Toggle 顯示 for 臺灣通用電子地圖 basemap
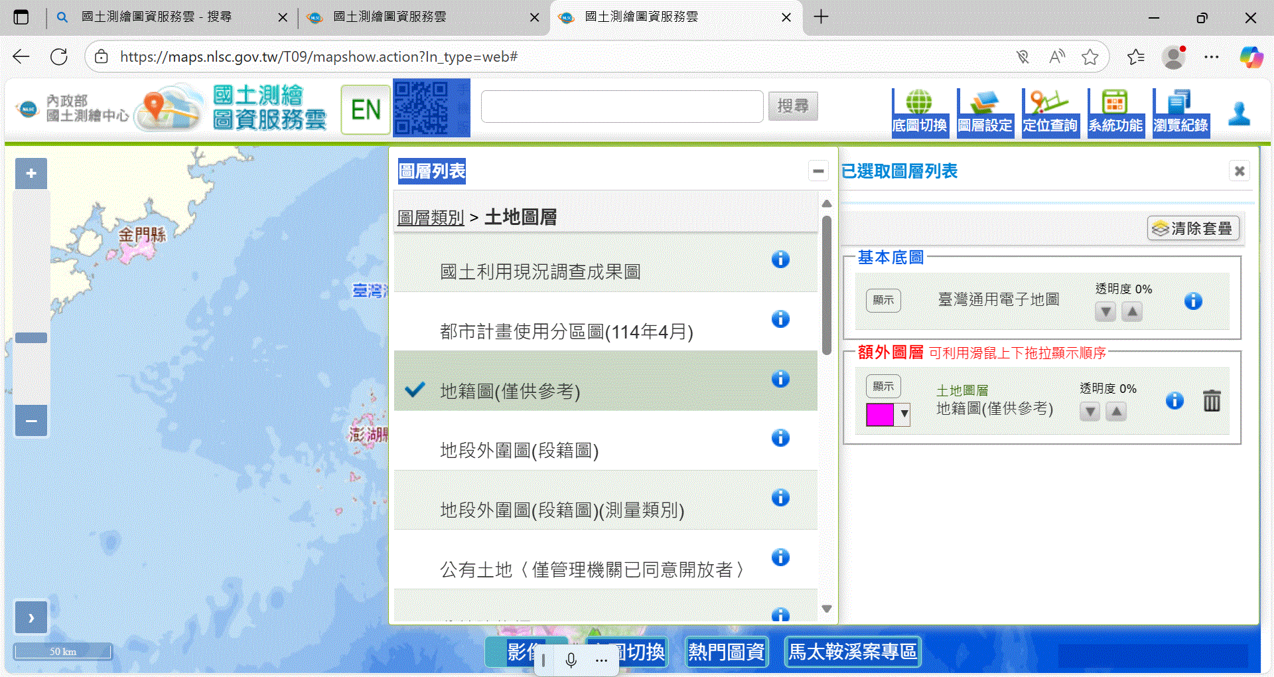The width and height of the screenshot is (1274, 677). (883, 300)
